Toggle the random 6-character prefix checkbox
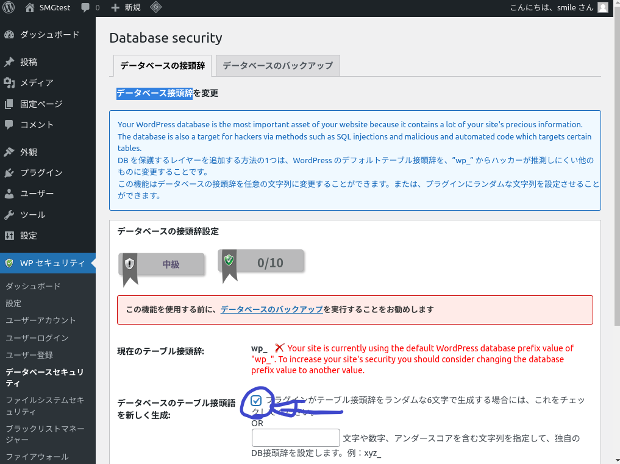This screenshot has width=620, height=464. coord(256,401)
